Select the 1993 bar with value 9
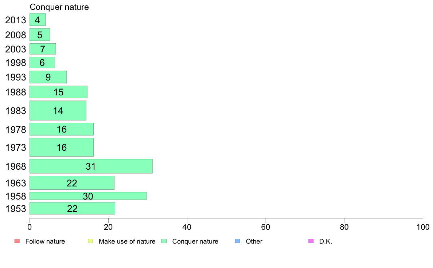 click(x=48, y=77)
